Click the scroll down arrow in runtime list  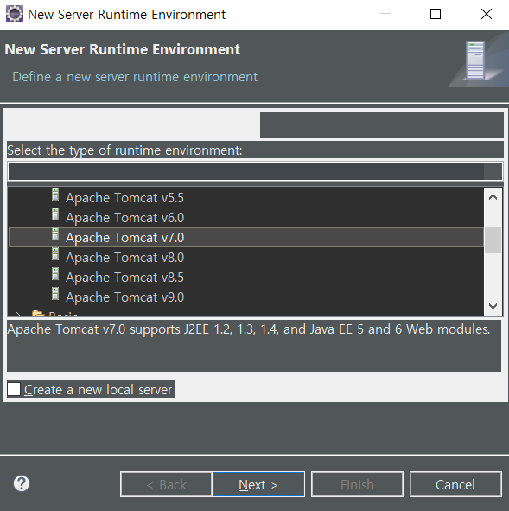click(x=493, y=306)
